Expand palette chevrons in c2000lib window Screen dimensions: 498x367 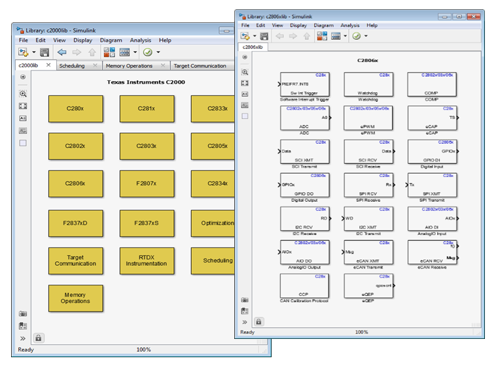pyautogui.click(x=23, y=338)
